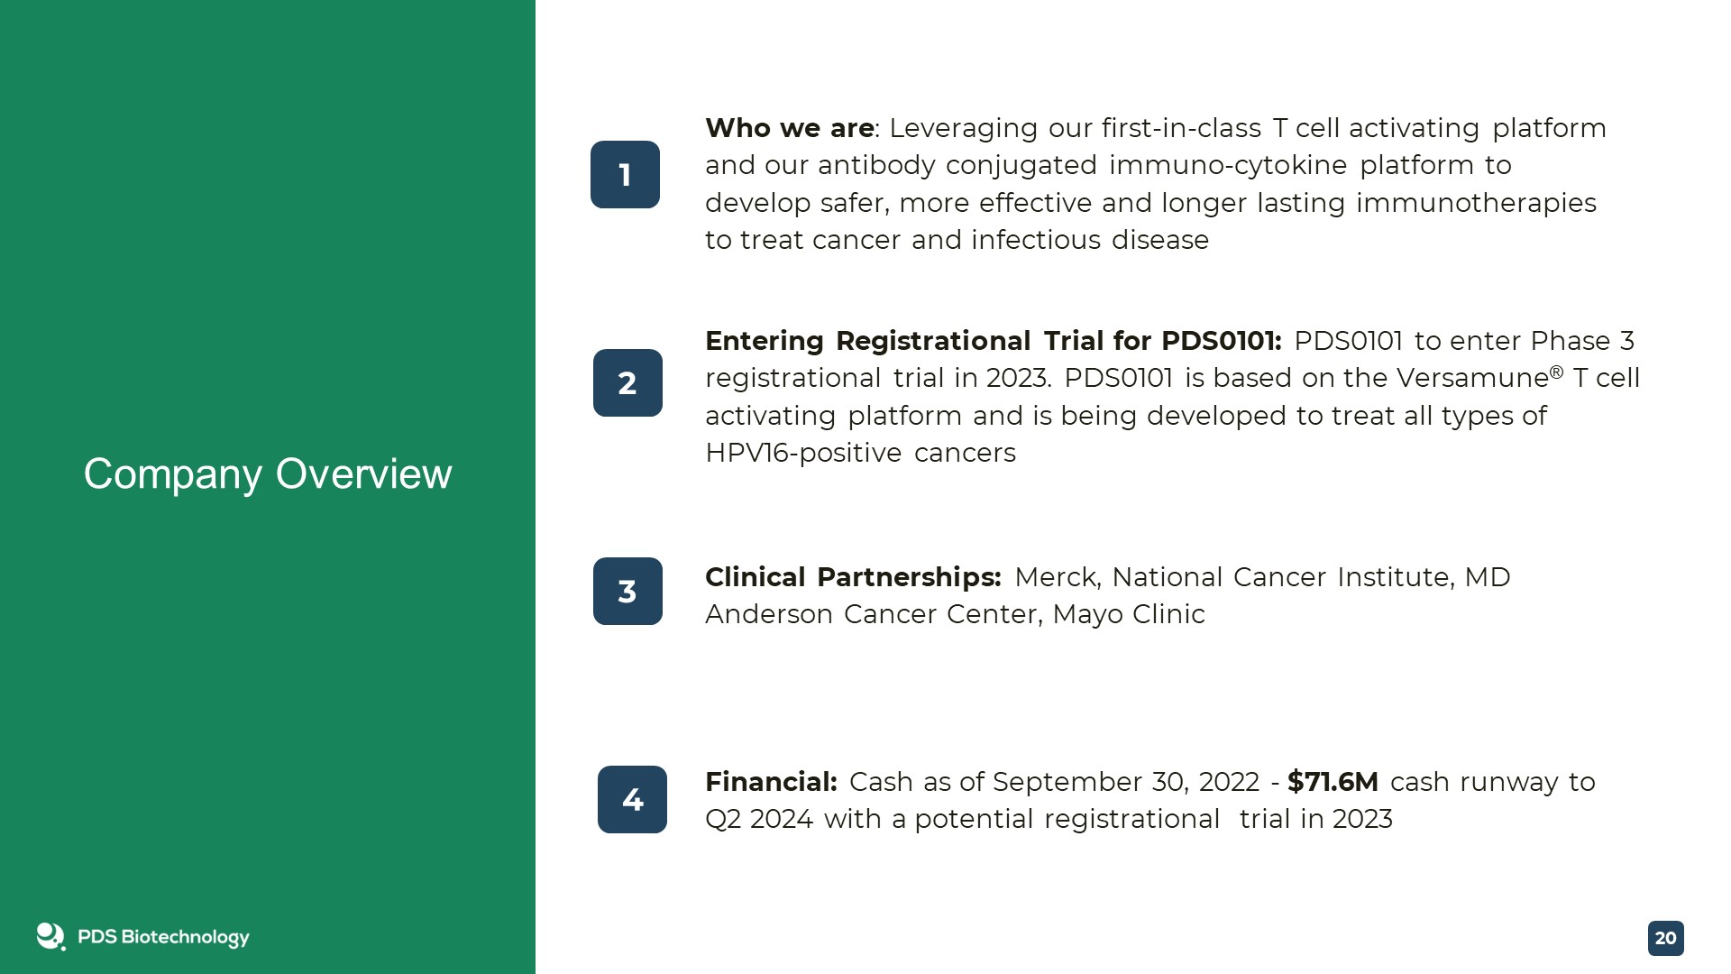Click the number 2 badge
The image size is (1731, 974).
627,382
